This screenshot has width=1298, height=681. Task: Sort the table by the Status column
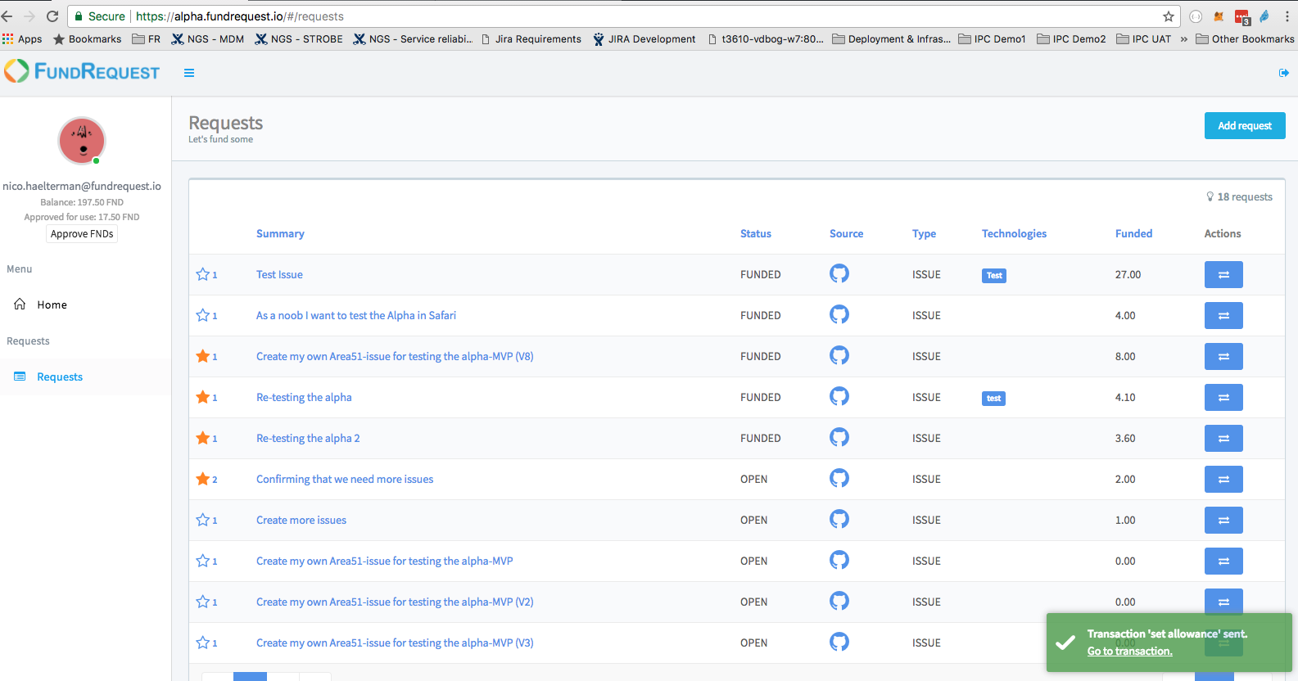pos(756,233)
